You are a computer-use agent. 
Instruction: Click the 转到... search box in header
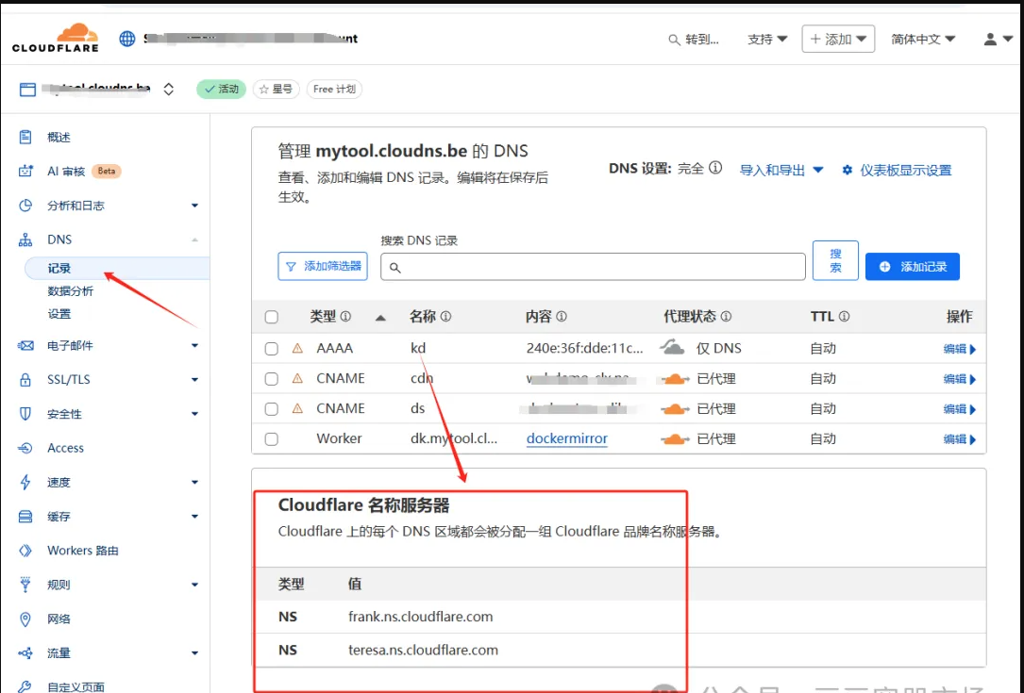click(x=694, y=40)
